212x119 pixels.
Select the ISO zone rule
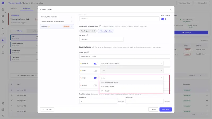57,26
